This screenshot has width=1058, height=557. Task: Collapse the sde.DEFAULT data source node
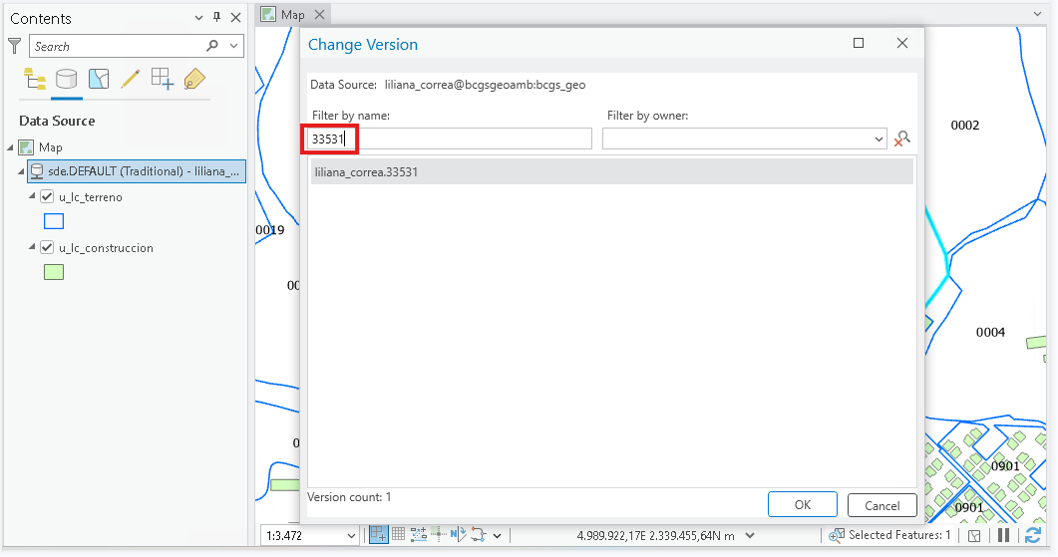point(21,171)
